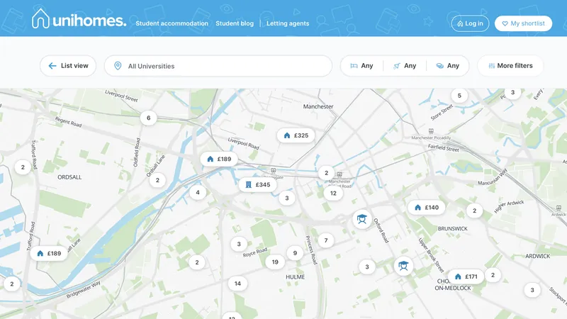Open the Student accommodation page
This screenshot has width=567, height=319.
coord(172,23)
